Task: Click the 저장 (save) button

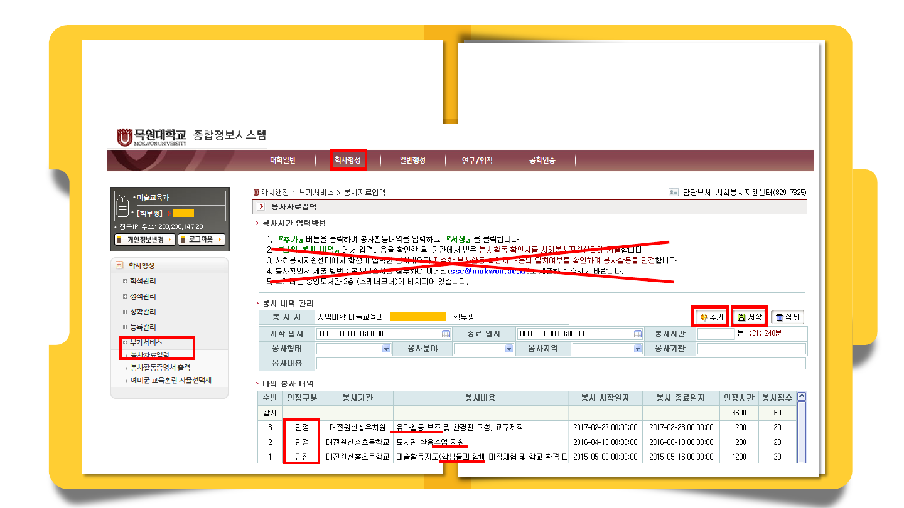Action: click(x=749, y=317)
